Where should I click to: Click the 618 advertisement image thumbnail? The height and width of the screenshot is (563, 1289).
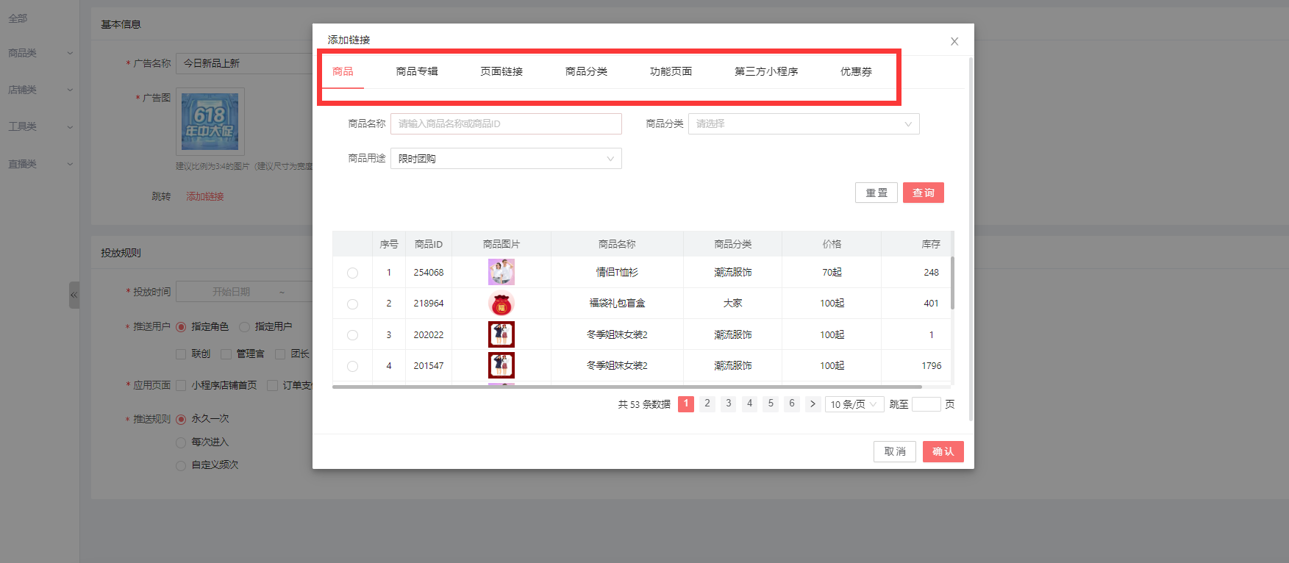[210, 121]
